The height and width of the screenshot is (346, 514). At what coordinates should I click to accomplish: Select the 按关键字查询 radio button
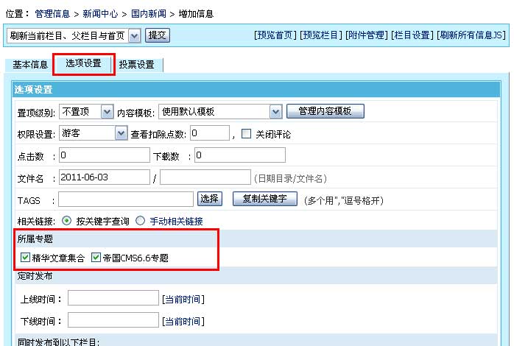67,221
